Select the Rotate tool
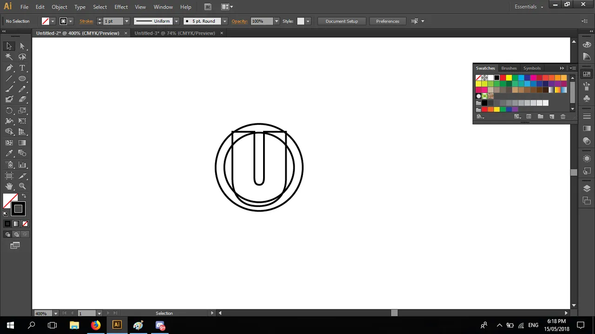 [x=9, y=110]
